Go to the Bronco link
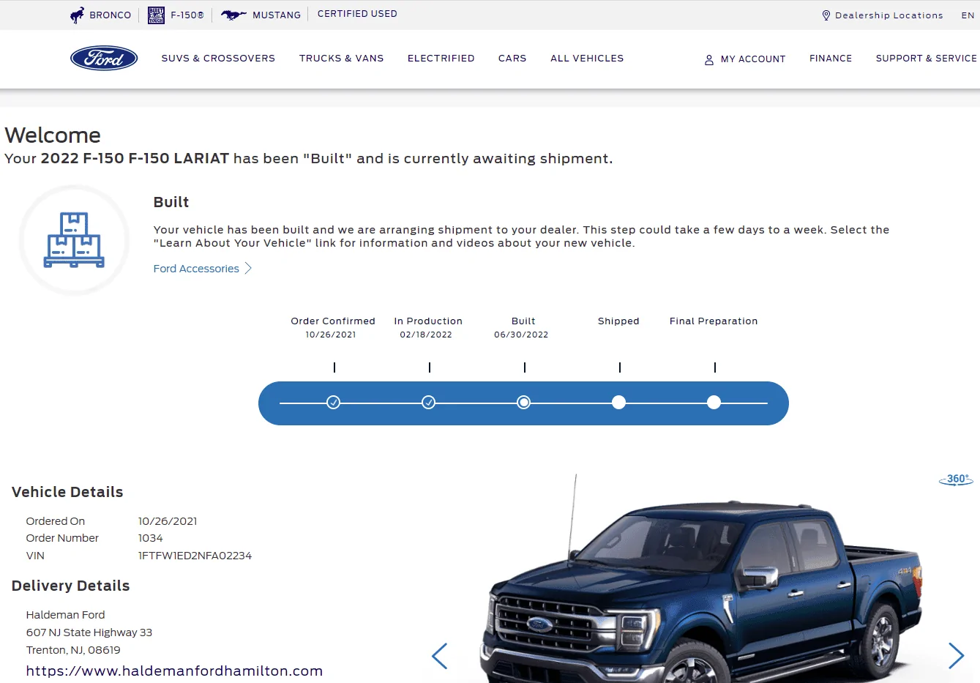Viewport: 980px width, 683px height. tap(111, 15)
